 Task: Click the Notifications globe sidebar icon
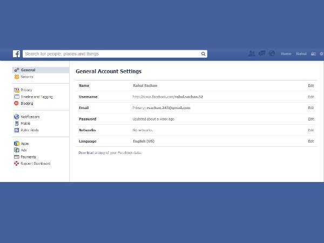17,117
